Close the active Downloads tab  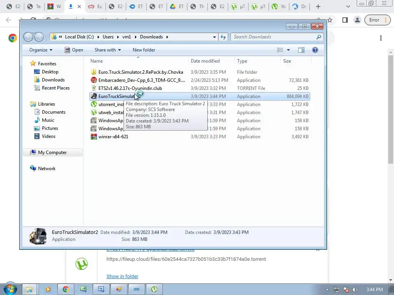coord(79,7)
